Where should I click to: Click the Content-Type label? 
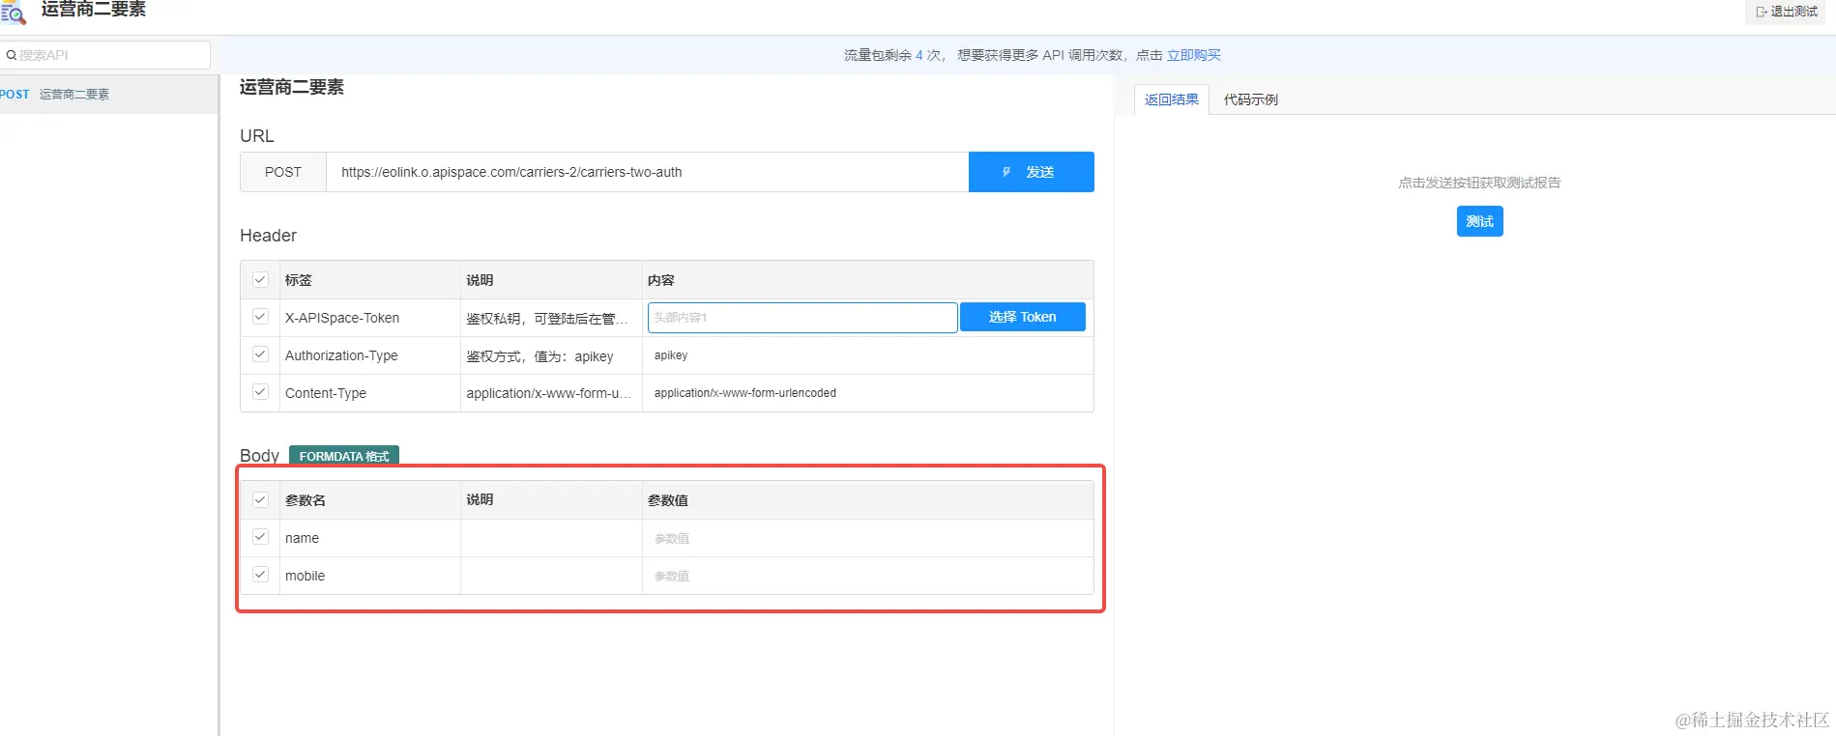click(326, 393)
